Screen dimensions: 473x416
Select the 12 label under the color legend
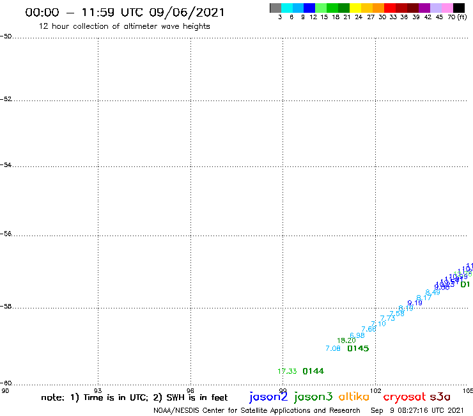click(x=313, y=17)
